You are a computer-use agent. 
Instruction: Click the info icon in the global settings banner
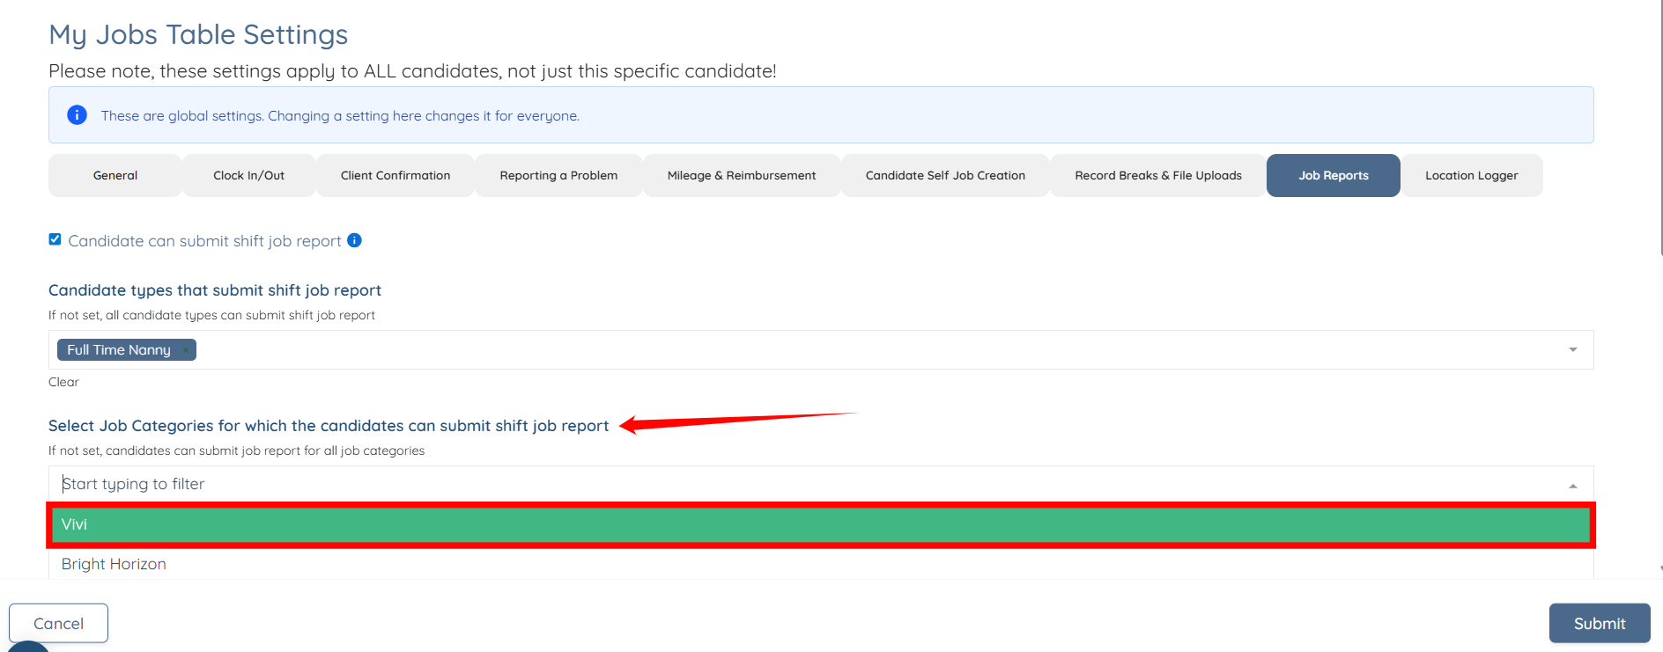click(x=78, y=115)
